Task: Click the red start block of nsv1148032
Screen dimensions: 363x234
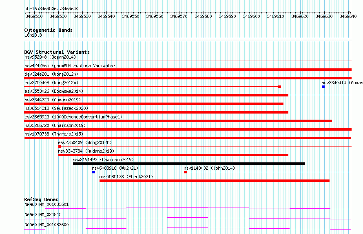Action: [185, 172]
